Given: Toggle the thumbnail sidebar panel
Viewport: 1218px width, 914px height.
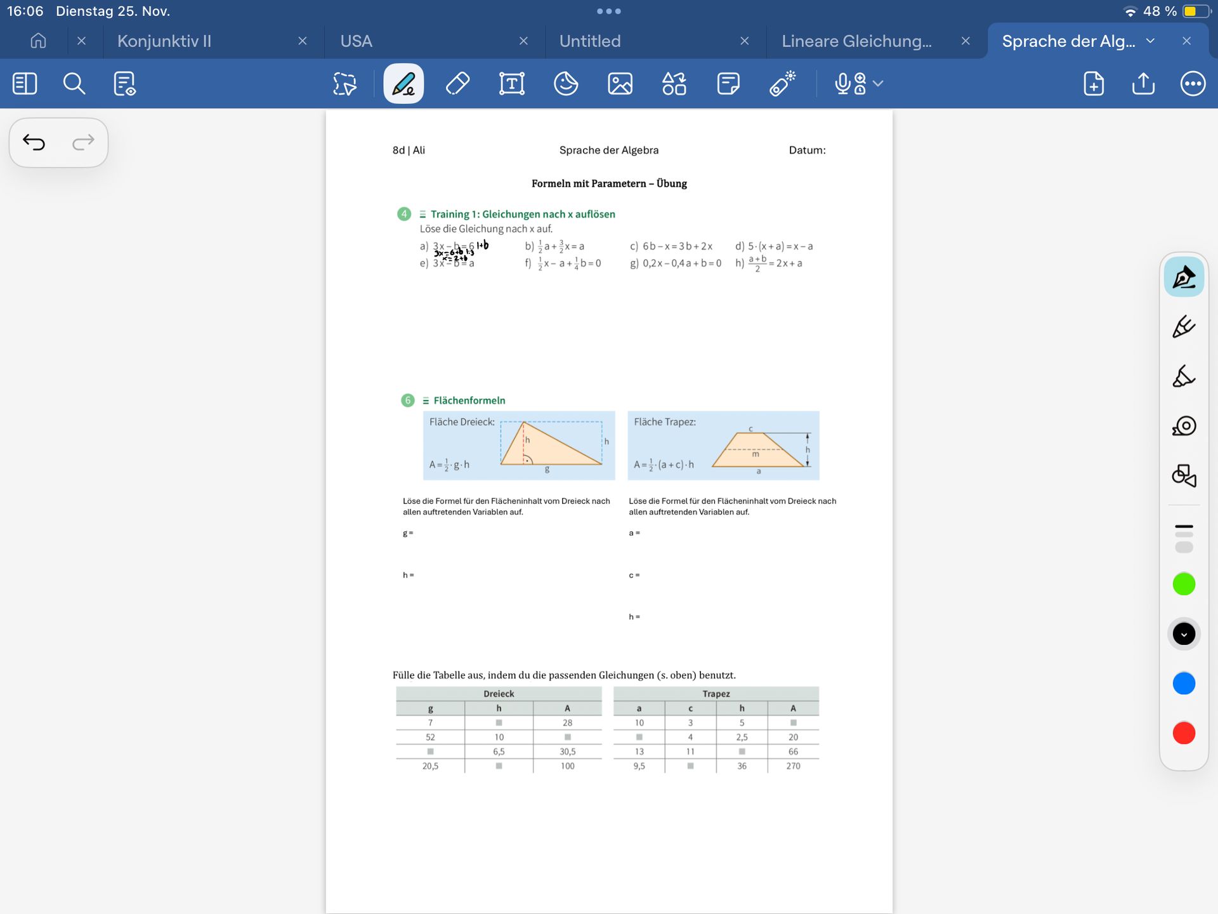Looking at the screenshot, I should point(25,84).
